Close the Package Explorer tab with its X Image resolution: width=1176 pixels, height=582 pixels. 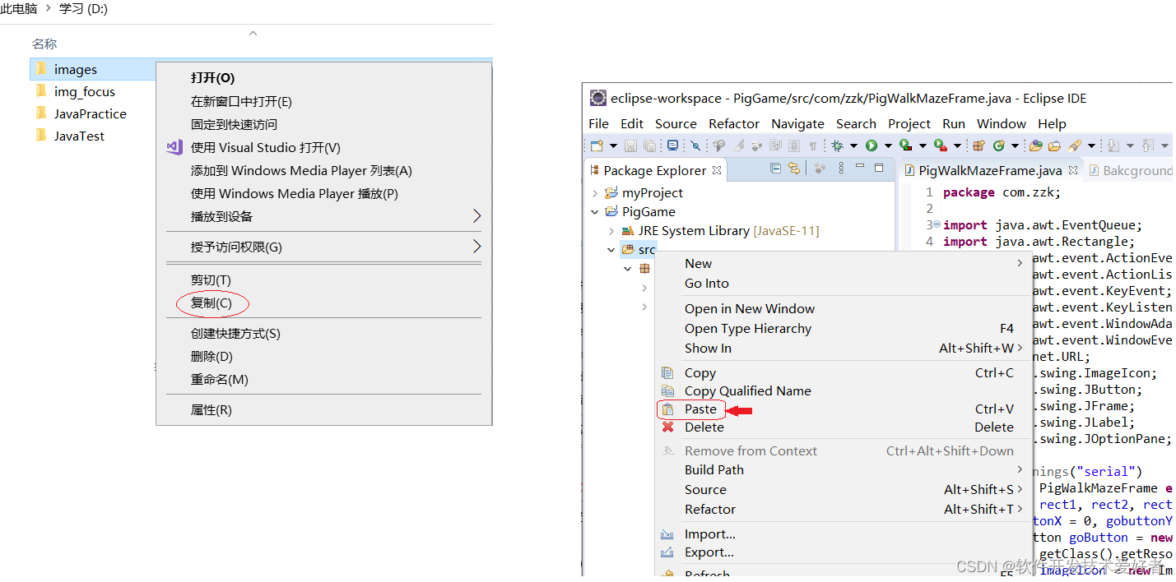coord(717,170)
